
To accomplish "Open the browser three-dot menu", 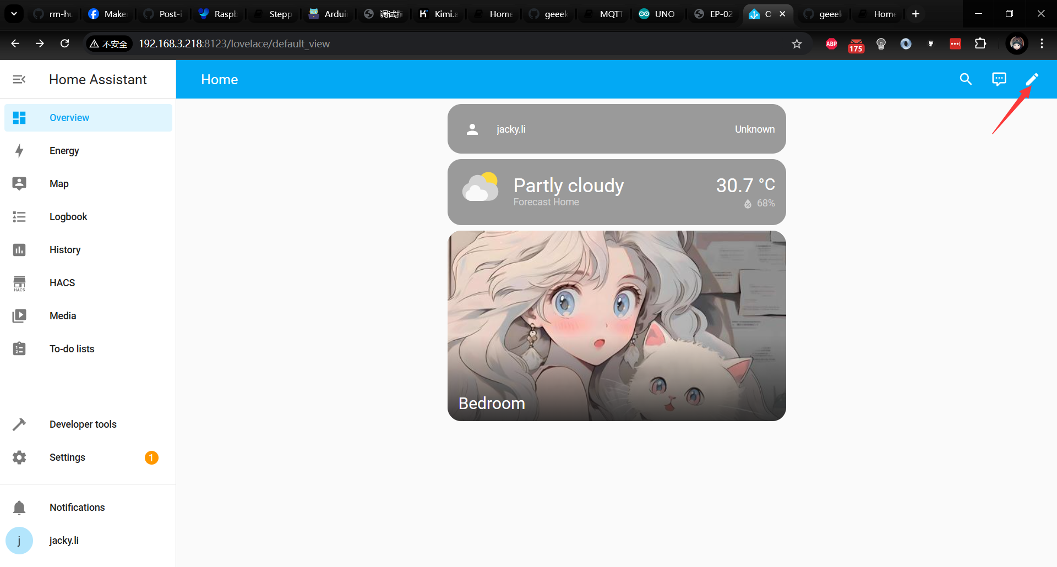I will click(x=1042, y=43).
